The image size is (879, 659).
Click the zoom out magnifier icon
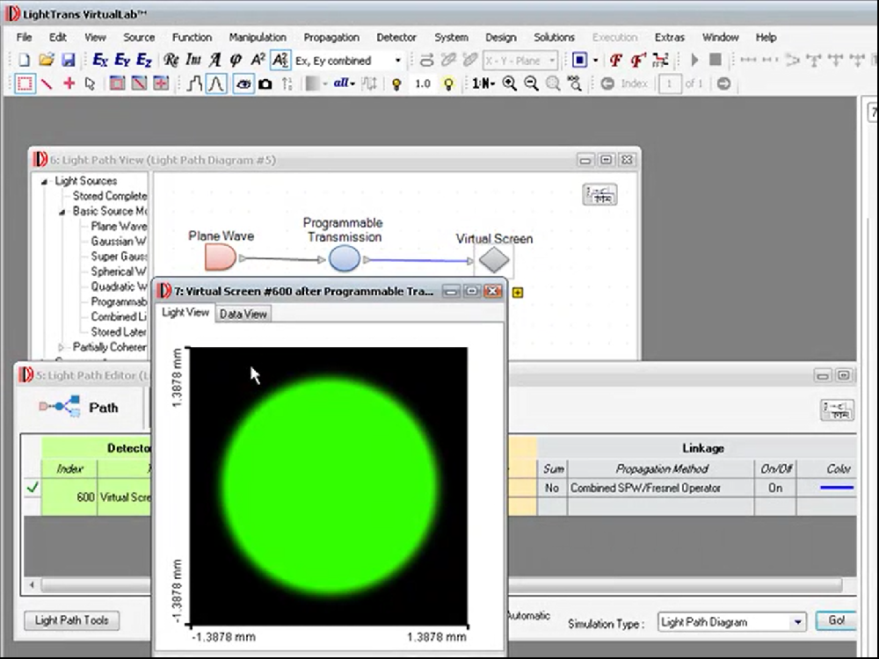tap(531, 83)
